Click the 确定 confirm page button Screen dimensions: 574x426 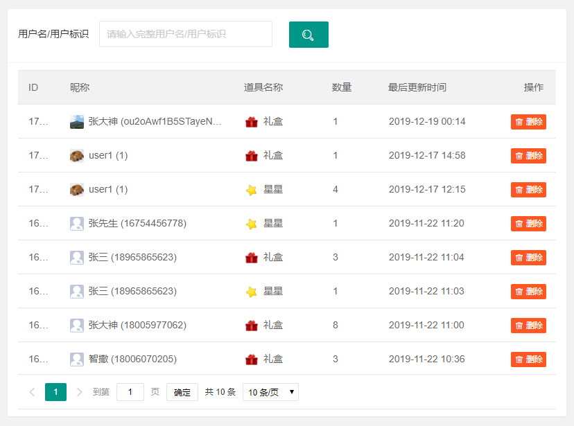point(182,392)
